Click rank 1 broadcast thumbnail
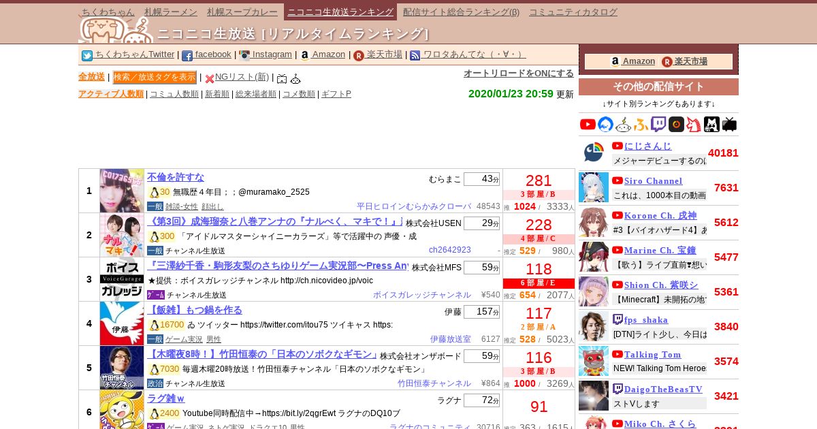This screenshot has height=429, width=817. [x=122, y=191]
